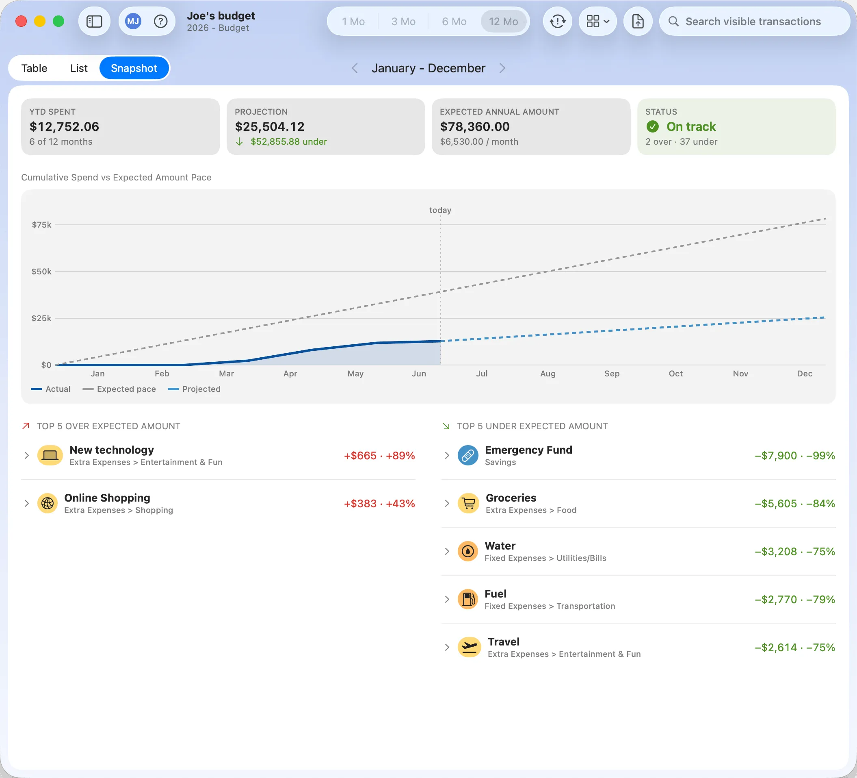Switch to the Snapshot tab

coord(134,68)
